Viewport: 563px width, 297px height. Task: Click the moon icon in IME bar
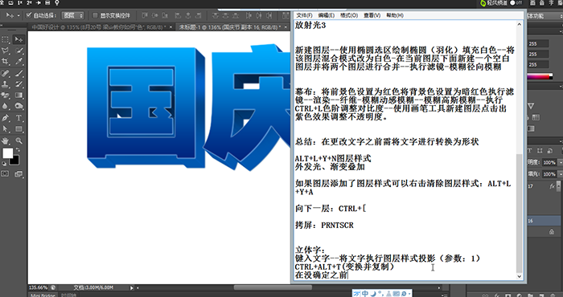pyautogui.click(x=373, y=294)
